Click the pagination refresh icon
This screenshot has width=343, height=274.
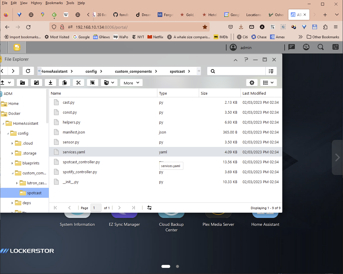[x=149, y=208]
